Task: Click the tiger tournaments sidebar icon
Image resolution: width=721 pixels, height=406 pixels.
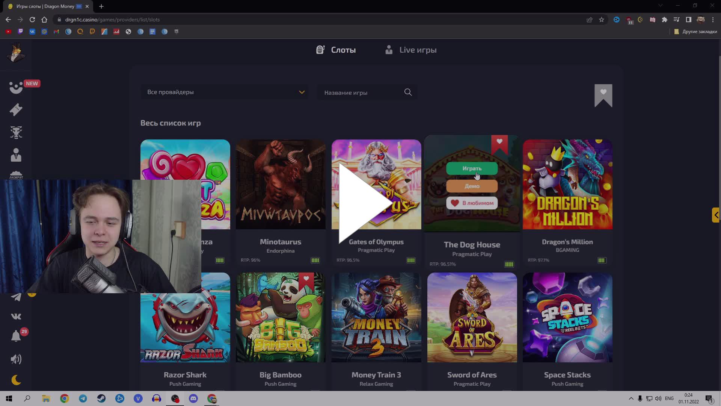Action: tap(16, 132)
